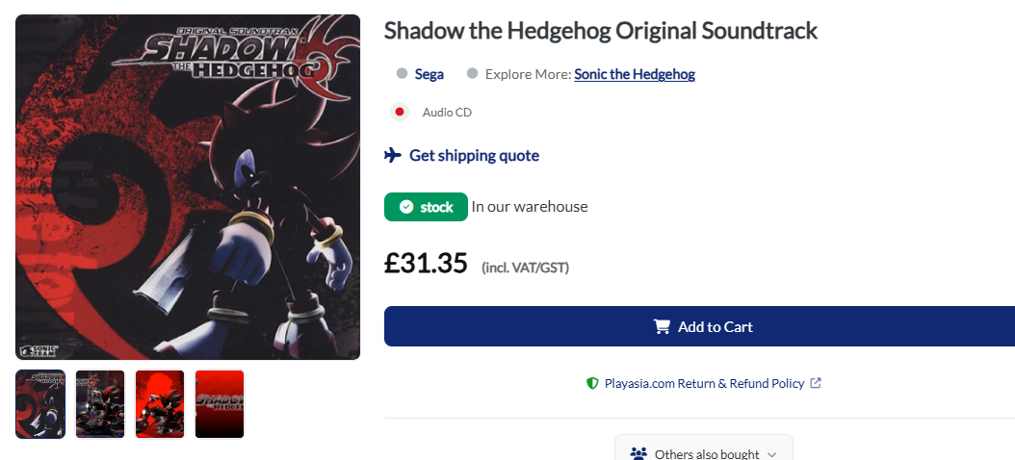Click the checkmark icon in the stock badge
Image resolution: width=1015 pixels, height=460 pixels.
pos(406,207)
